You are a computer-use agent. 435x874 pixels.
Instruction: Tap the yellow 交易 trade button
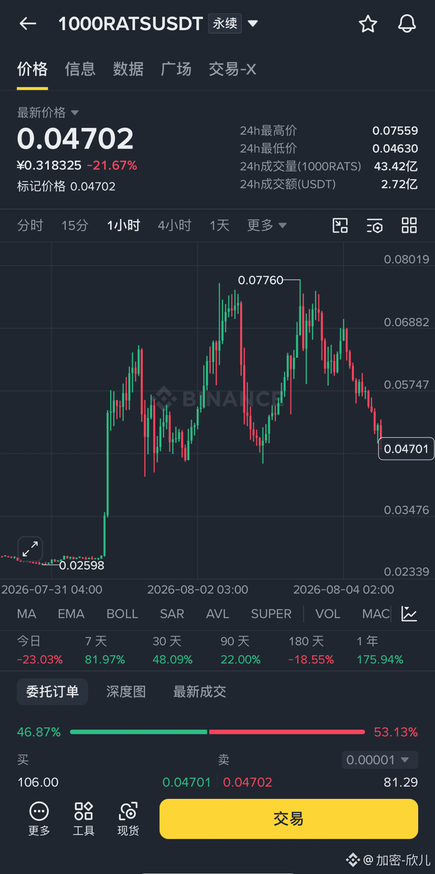(x=289, y=819)
